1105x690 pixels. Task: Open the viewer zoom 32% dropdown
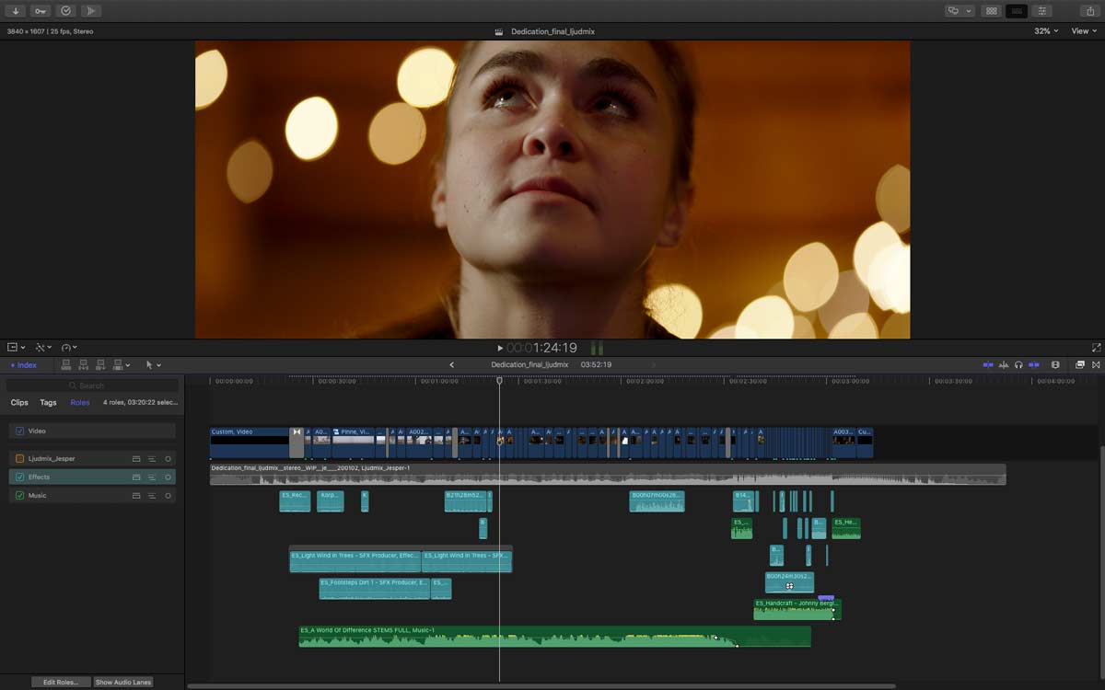coord(1046,31)
